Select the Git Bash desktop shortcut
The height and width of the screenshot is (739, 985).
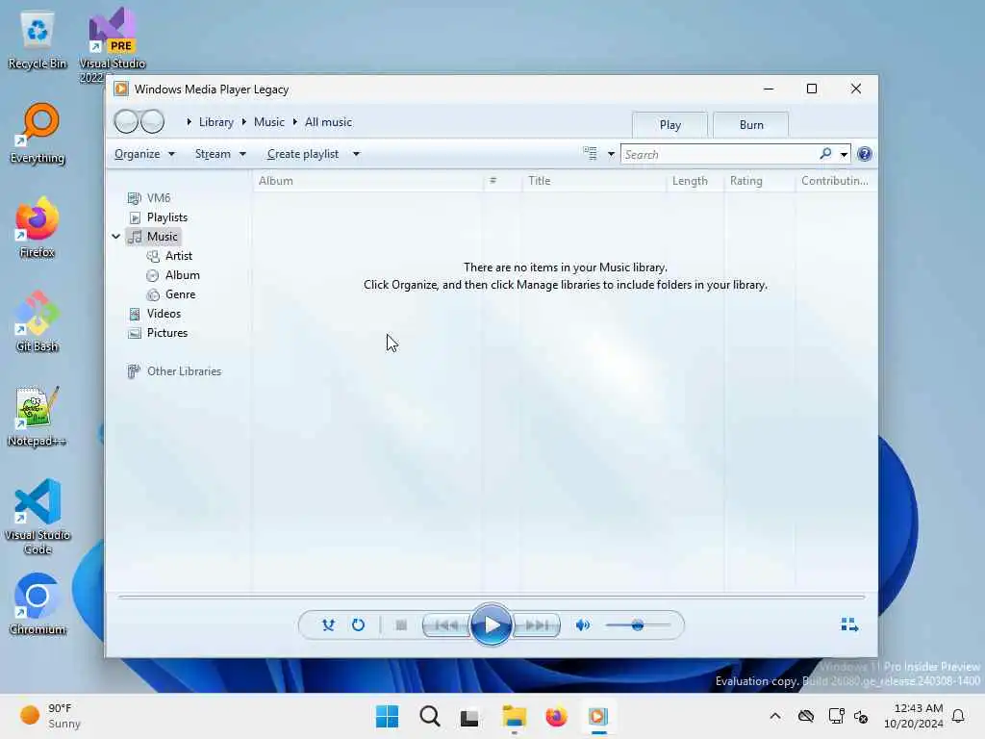coord(38,321)
